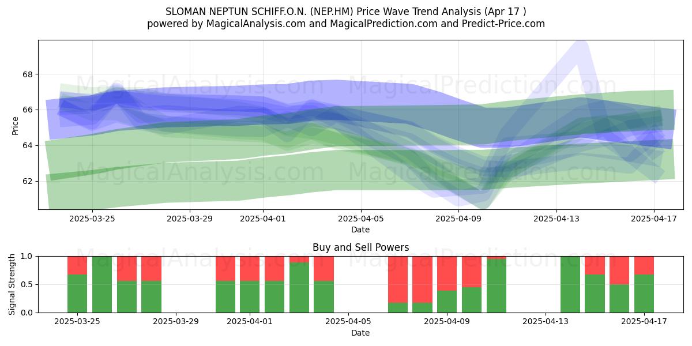Screen dimensions: 692x346
Task: Click bar chart date tick '2025-04-05'
Action: tap(348, 322)
